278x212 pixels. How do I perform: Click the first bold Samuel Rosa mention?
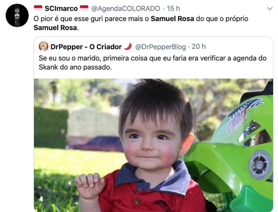point(173,19)
